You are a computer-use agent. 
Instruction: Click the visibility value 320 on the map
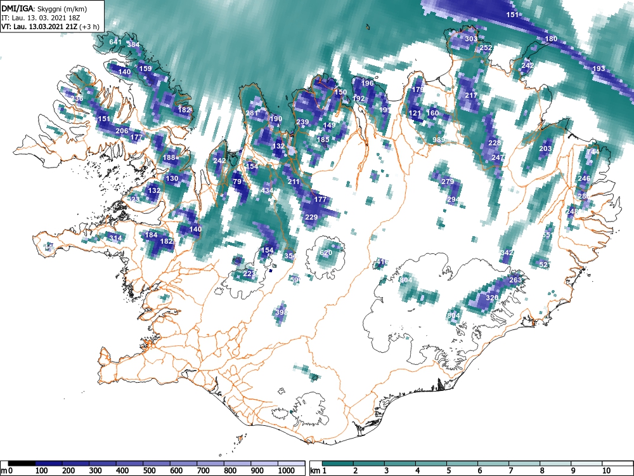492,298
